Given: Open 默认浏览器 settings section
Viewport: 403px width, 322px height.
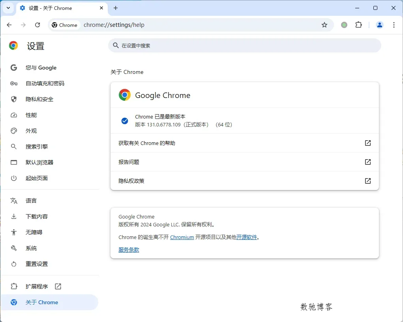Looking at the screenshot, I should pyautogui.click(x=50, y=162).
